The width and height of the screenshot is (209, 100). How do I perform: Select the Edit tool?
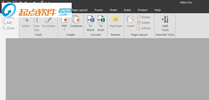[7, 23]
